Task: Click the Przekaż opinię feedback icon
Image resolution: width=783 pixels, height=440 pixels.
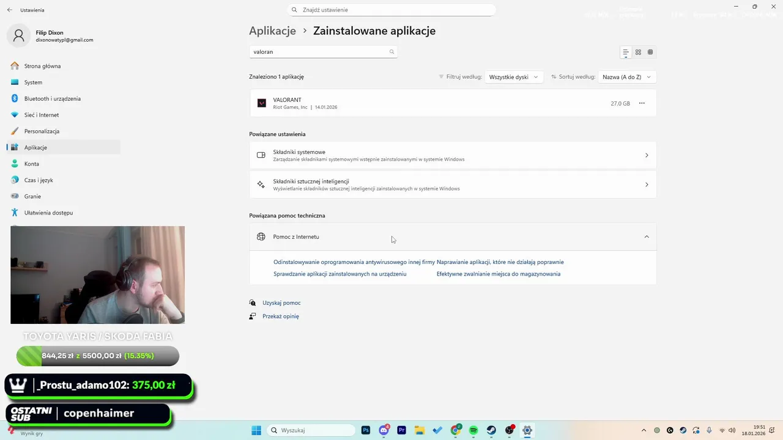Action: 253,317
